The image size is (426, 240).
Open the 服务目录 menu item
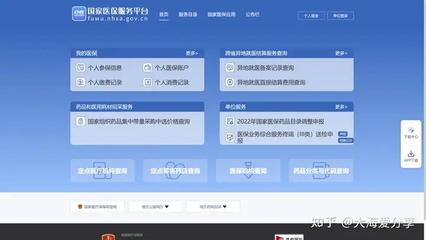pos(188,15)
